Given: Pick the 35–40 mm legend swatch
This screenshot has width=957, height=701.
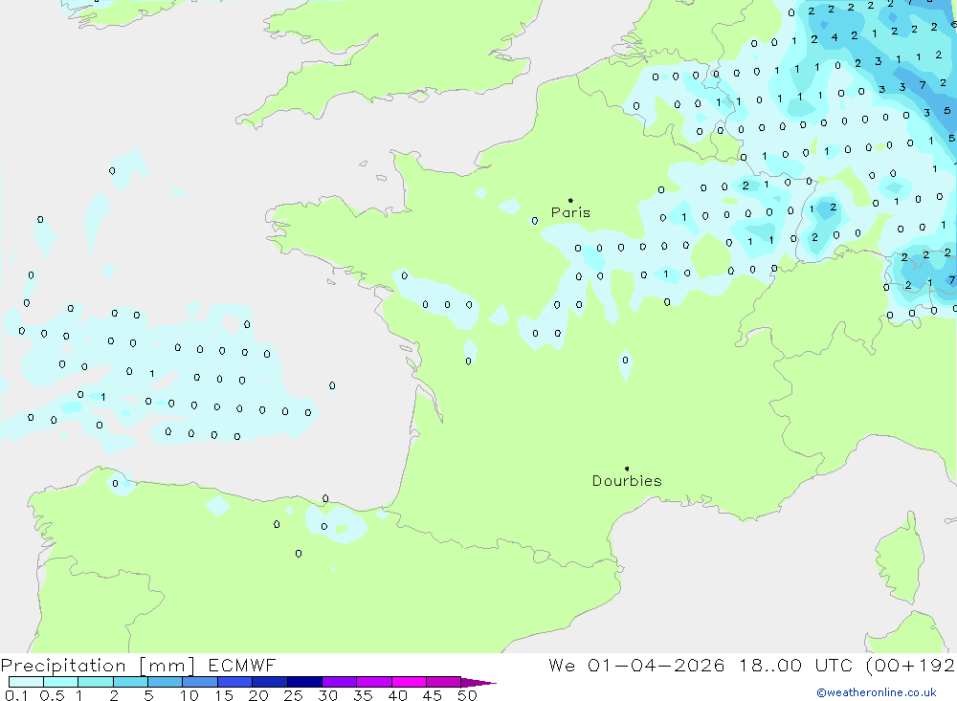Looking at the screenshot, I should [x=374, y=682].
